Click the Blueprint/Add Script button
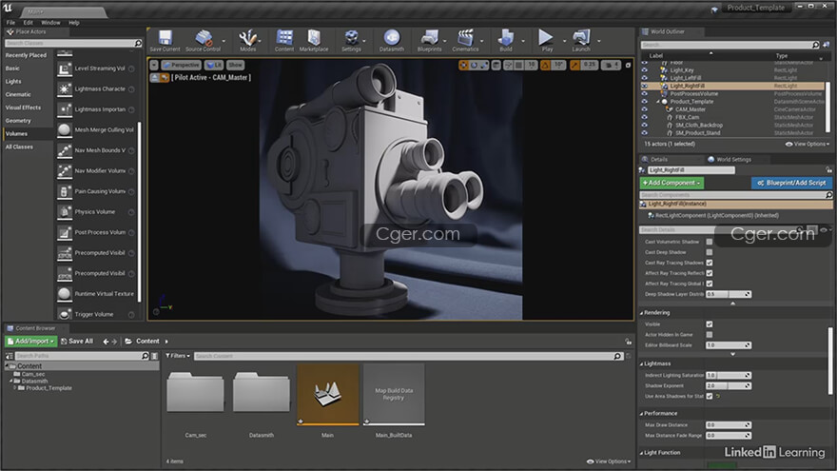This screenshot has width=837, height=471. tap(791, 183)
